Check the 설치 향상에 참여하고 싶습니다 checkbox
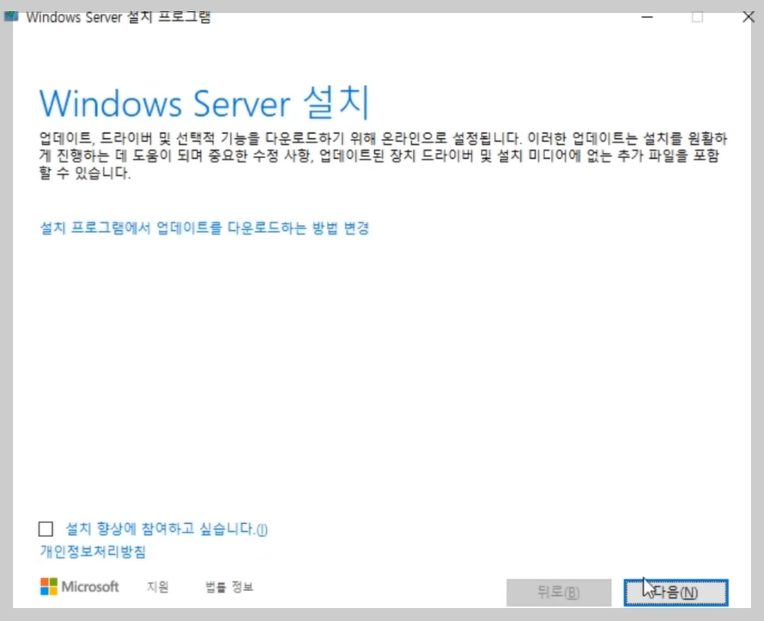 45,529
